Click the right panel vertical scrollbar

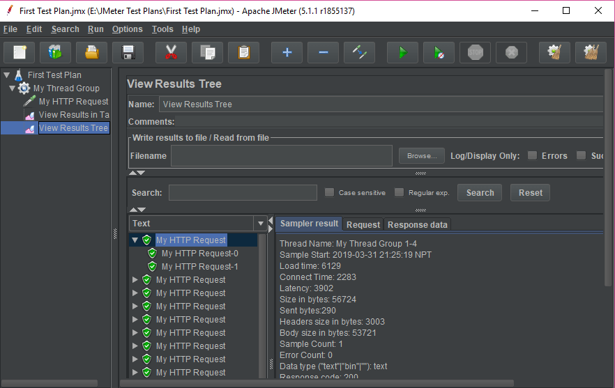(608, 178)
